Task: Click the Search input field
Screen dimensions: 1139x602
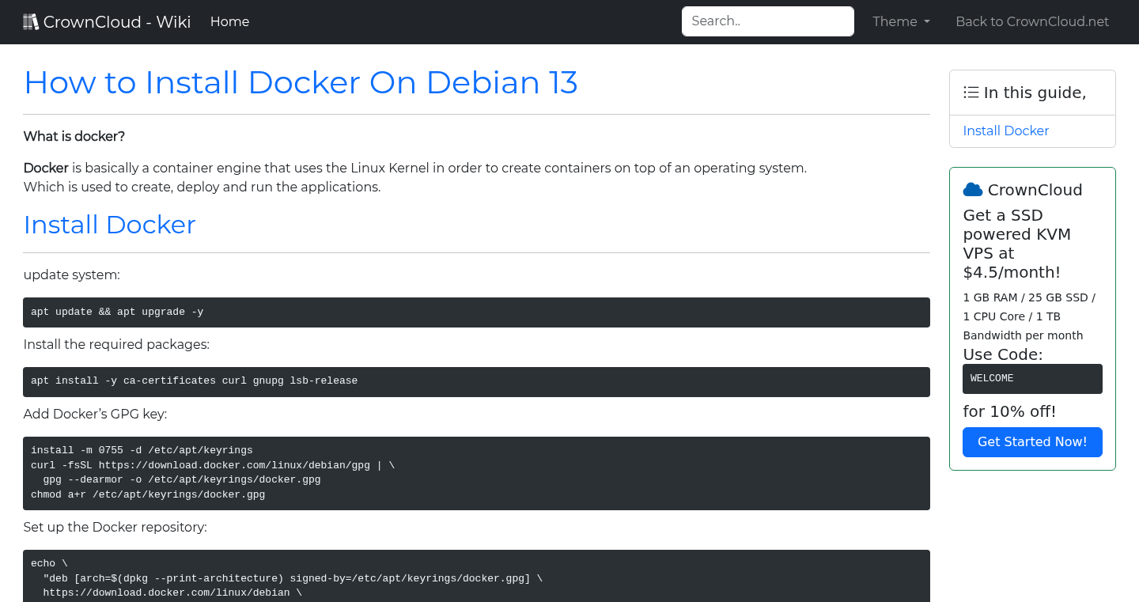Action: (767, 21)
